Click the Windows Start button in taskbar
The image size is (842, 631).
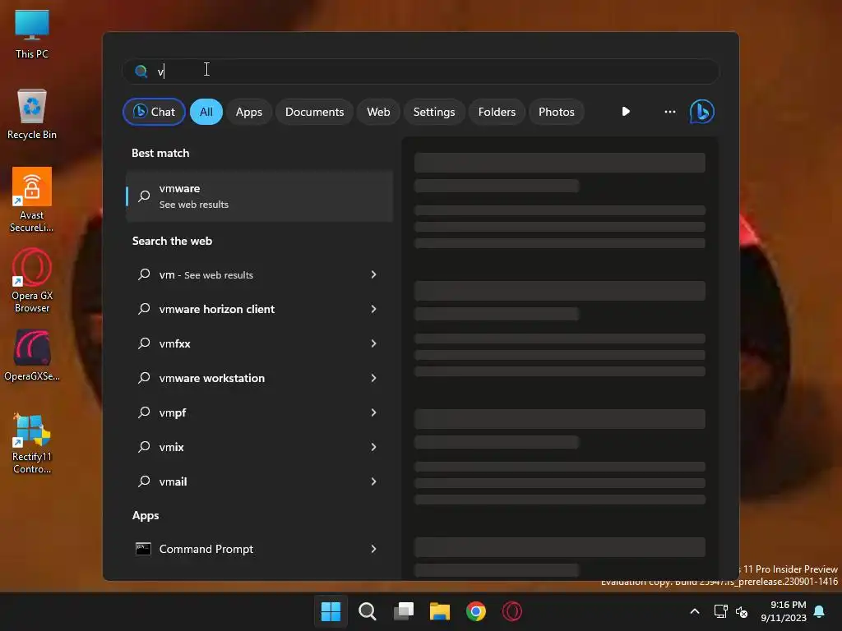331,611
